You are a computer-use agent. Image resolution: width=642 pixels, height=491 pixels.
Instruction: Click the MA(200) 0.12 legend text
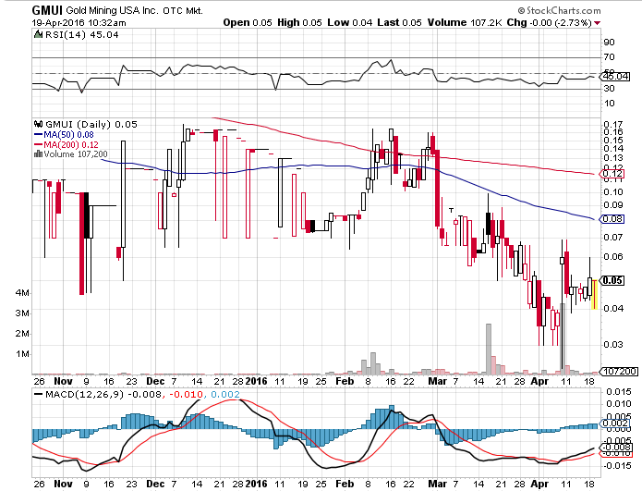click(71, 144)
